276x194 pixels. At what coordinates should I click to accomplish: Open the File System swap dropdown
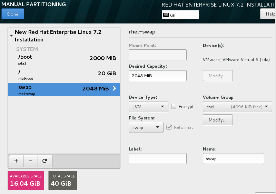click(146, 127)
